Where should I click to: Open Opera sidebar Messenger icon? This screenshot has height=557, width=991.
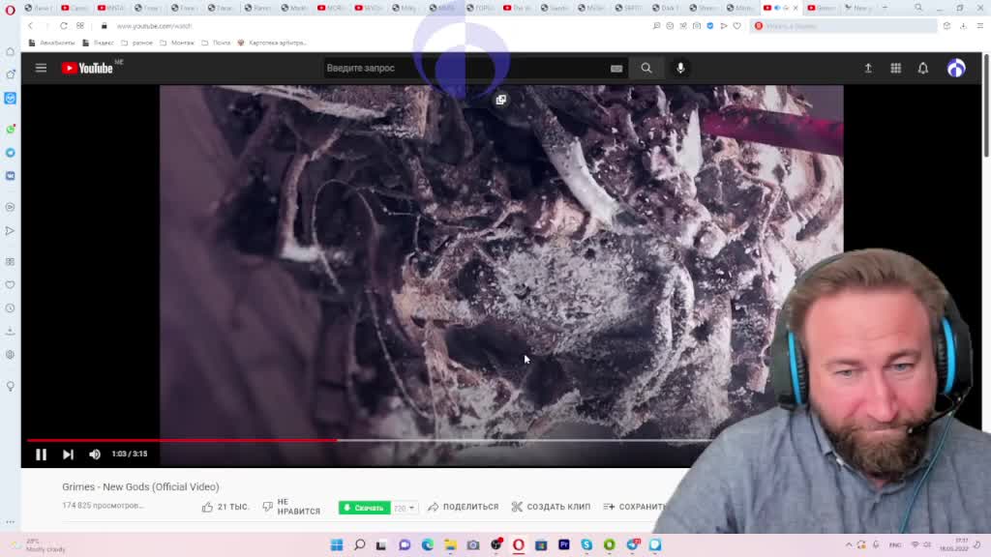click(10, 99)
